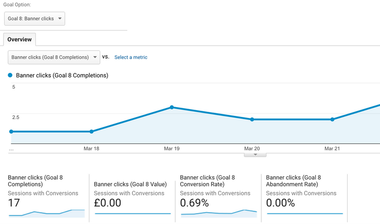Expand the annotations drawer arrow below chart

tap(255, 155)
